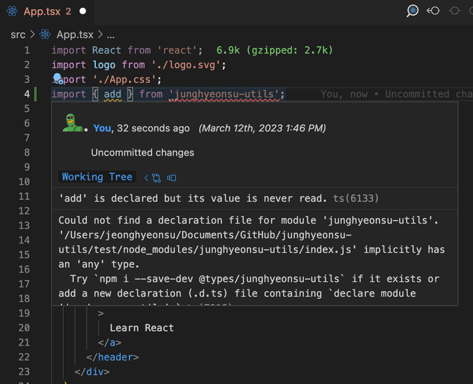
Task: Select the App.tsx editor tab
Action: tap(47, 11)
